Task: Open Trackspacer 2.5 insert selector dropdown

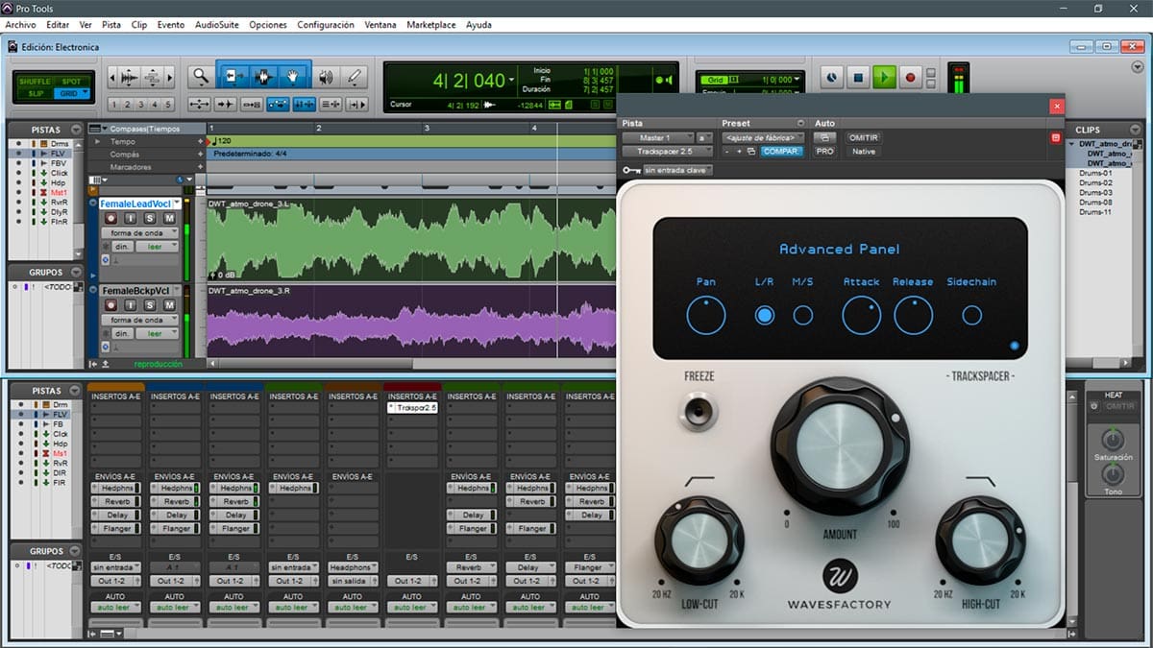Action: pos(668,152)
